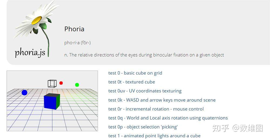The image size is (270, 139).
Task: Click the red sphere light
Action: [x=61, y=83]
